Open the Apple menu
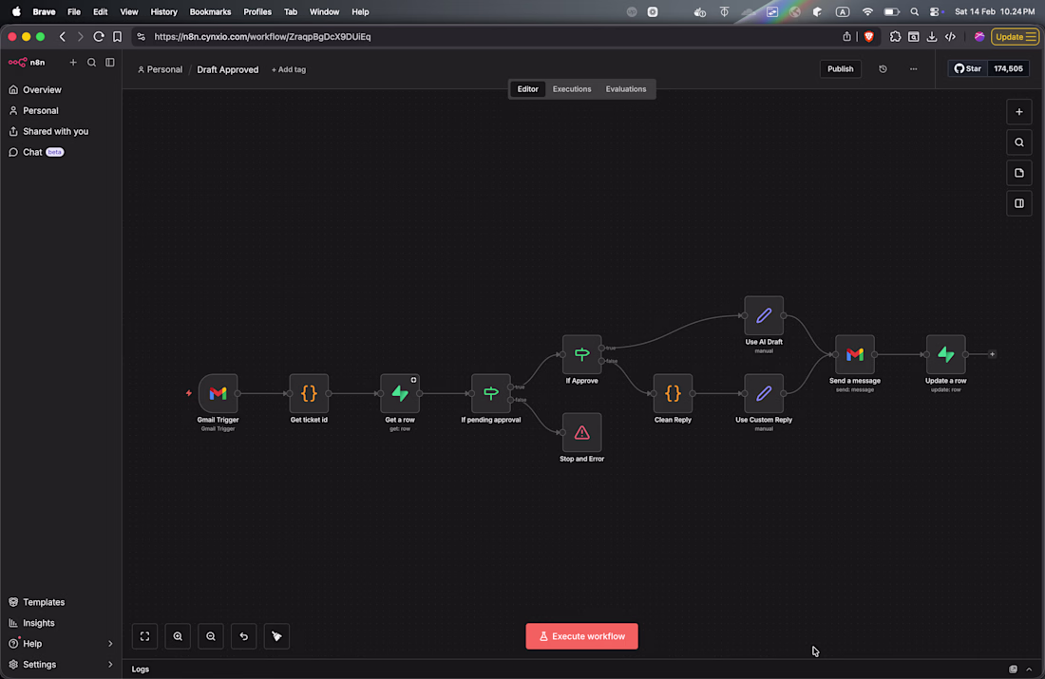The width and height of the screenshot is (1045, 679). 16,12
